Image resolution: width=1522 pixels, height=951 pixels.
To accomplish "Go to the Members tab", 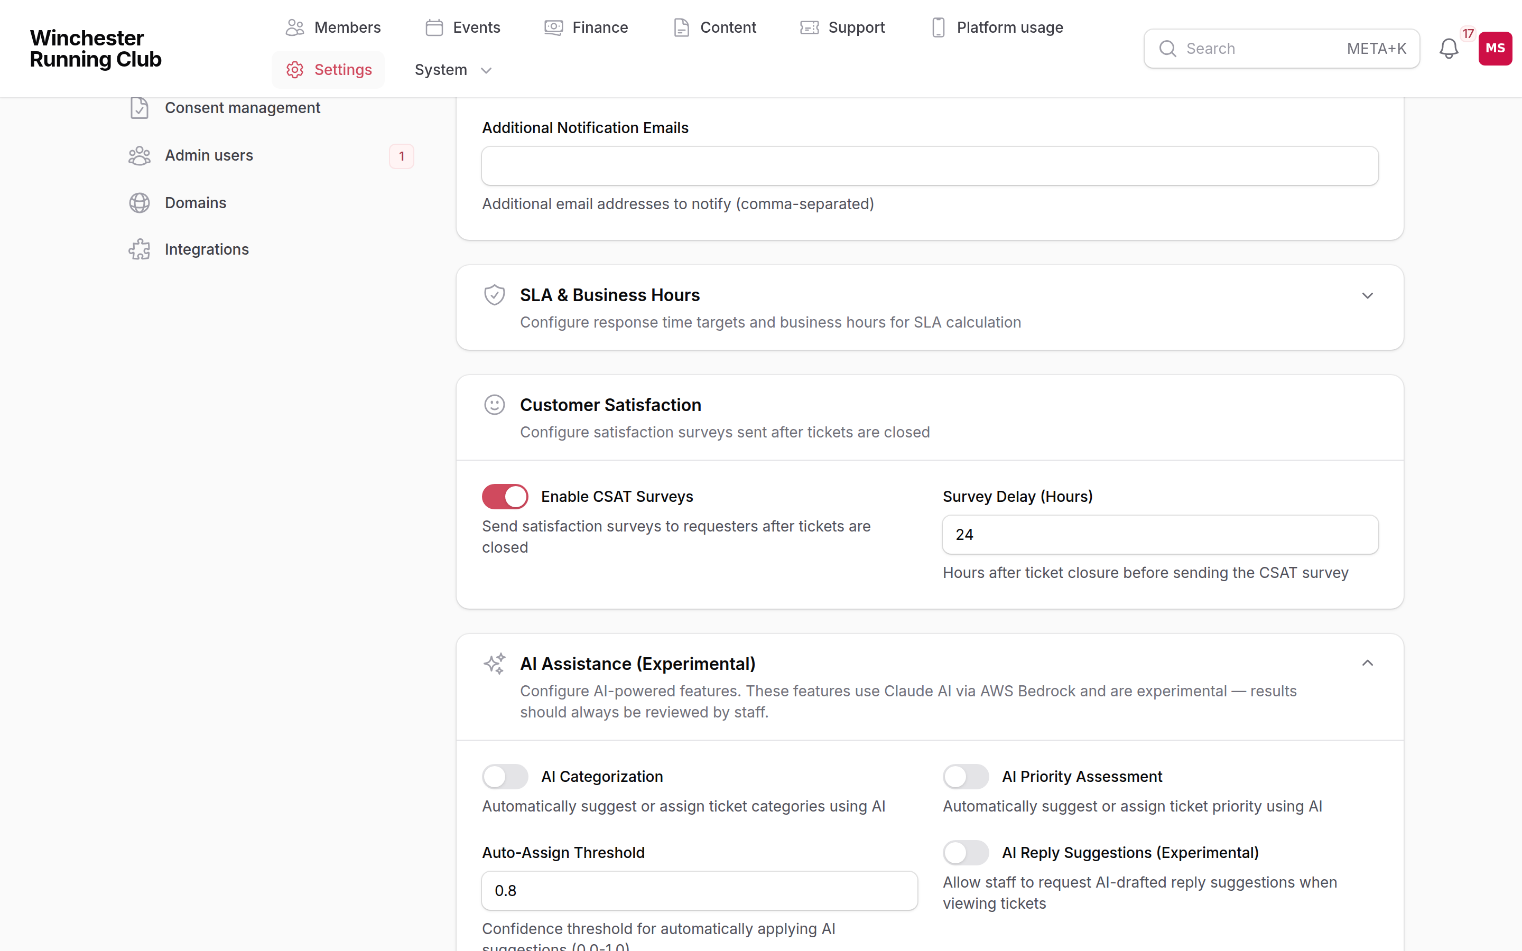I will [x=333, y=27].
